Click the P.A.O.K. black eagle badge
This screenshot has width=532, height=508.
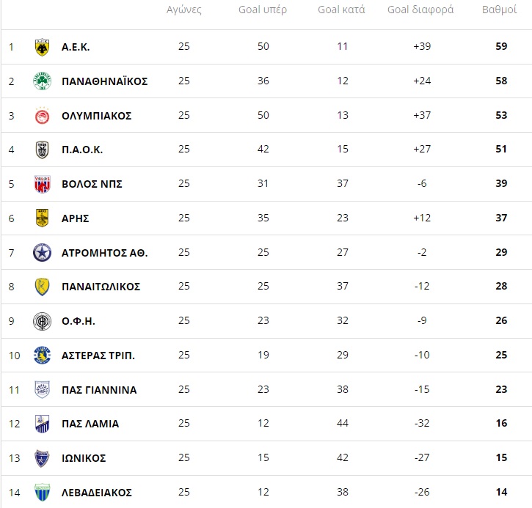42,150
